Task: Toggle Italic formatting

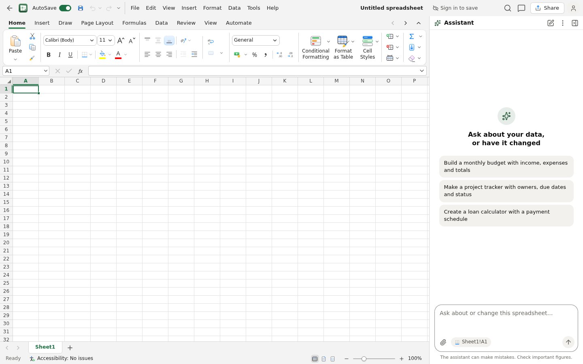Action: point(60,55)
